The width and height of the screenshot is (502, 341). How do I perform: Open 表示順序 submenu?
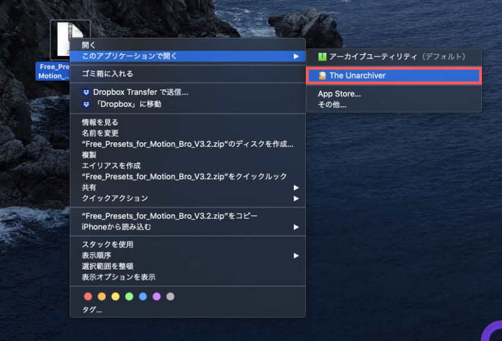188,255
